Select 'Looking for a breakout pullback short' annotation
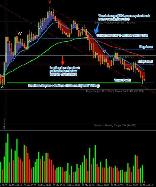Image resolution: width=156 pixels, height=187 pixels. 65,71
